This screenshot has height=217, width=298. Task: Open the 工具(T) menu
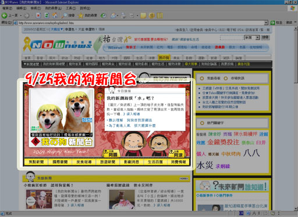(x=71, y=8)
